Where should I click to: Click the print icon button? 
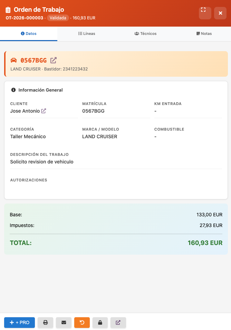pyautogui.click(x=45, y=322)
